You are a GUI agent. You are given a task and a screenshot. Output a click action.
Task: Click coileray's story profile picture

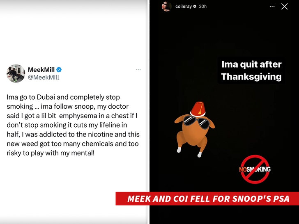166,7
